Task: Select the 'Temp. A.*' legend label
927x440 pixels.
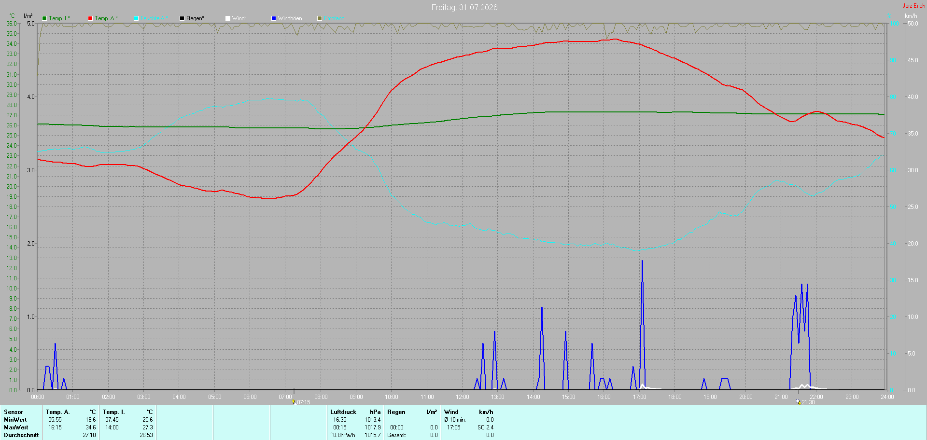Action: pos(106,18)
